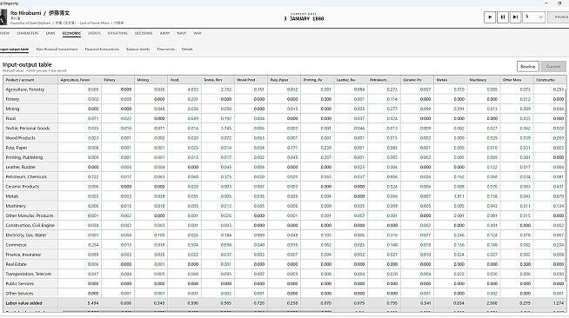Image resolution: width=569 pixels, height=318 pixels.
Task: Click the Pulp, Paper column header
Action: point(284,80)
